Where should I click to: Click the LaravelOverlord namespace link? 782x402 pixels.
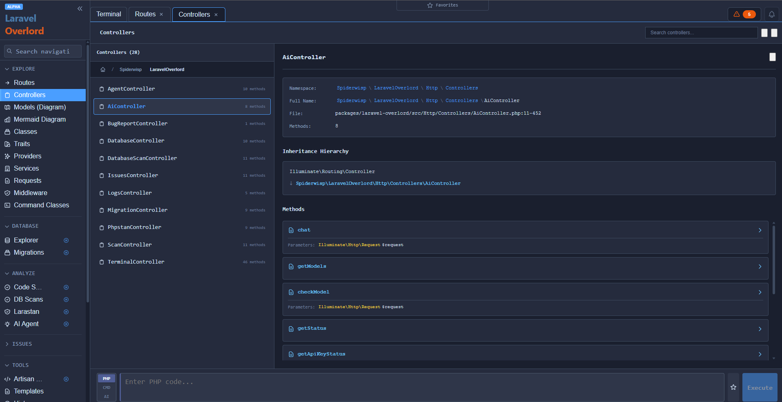click(x=396, y=88)
